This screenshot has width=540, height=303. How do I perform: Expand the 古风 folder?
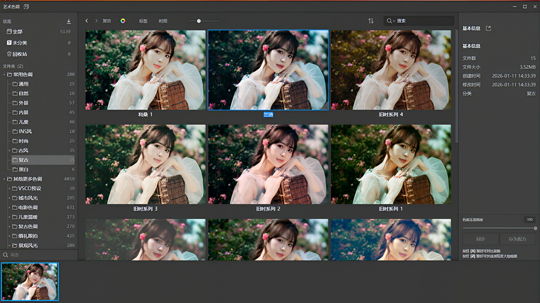point(9,150)
